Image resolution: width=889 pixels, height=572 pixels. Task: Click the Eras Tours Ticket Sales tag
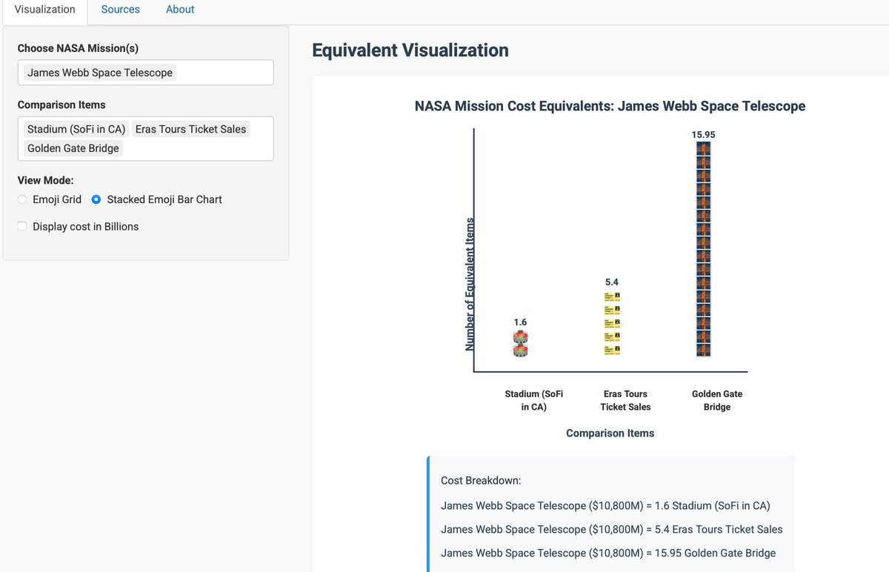point(190,129)
